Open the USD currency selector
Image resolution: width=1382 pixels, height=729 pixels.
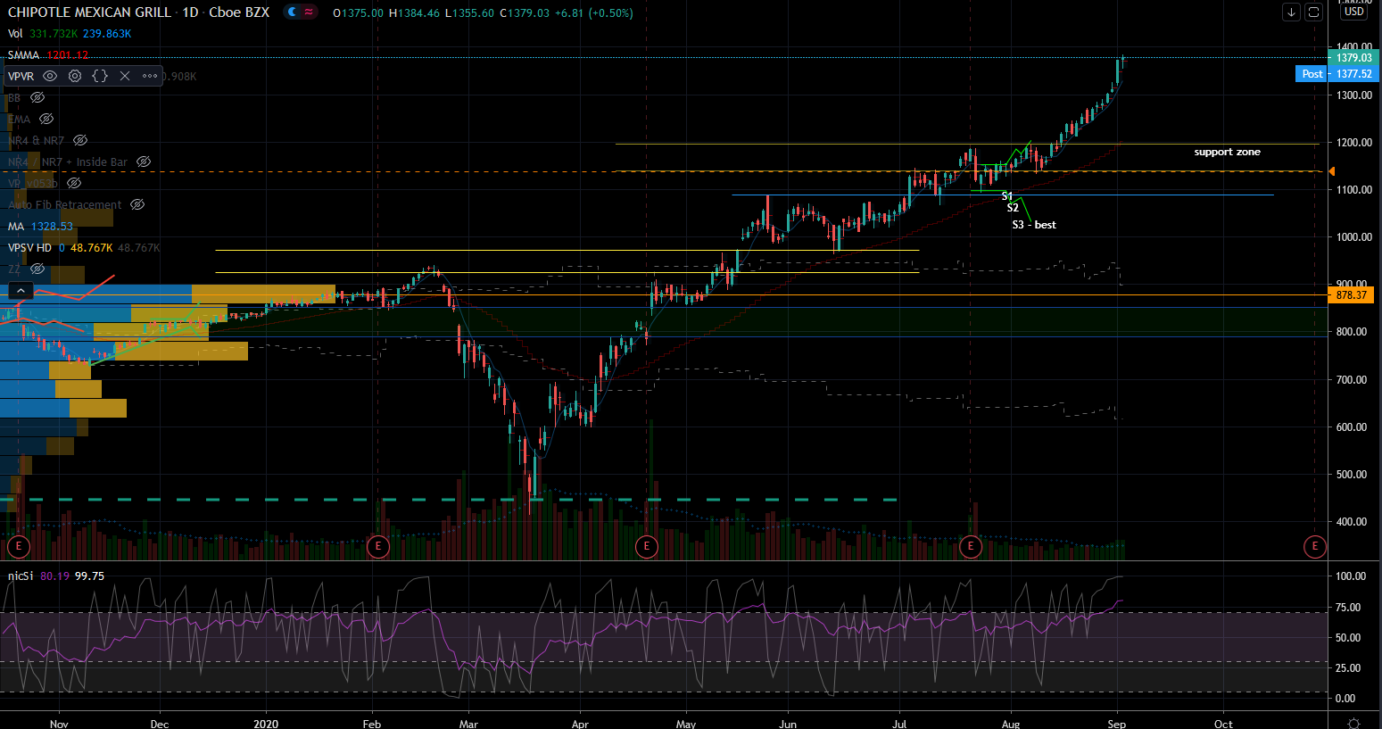pos(1354,12)
